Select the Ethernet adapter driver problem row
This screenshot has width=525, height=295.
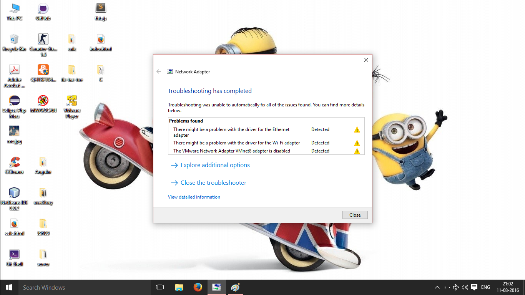(266, 132)
